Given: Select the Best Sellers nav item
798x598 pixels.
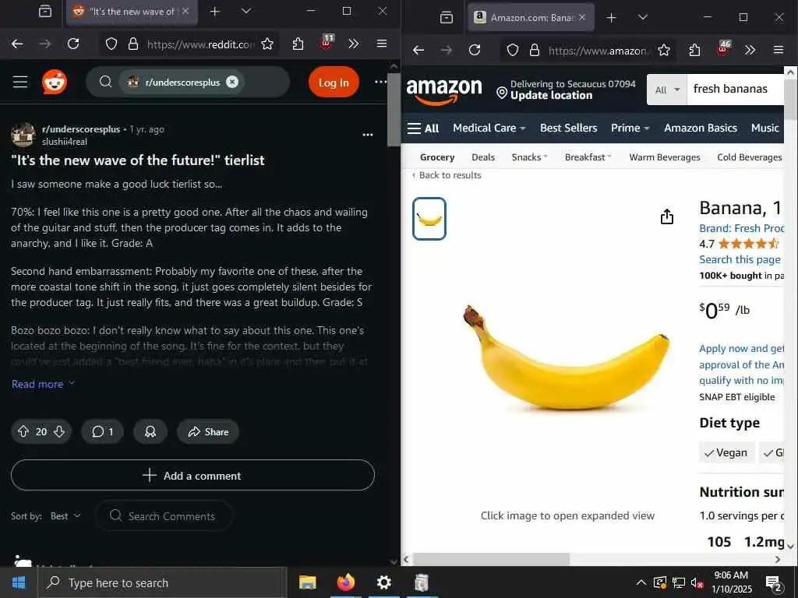Looking at the screenshot, I should click(x=568, y=128).
